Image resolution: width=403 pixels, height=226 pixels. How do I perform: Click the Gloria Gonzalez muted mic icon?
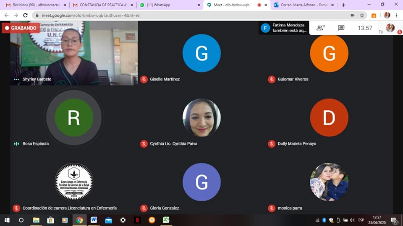144,208
